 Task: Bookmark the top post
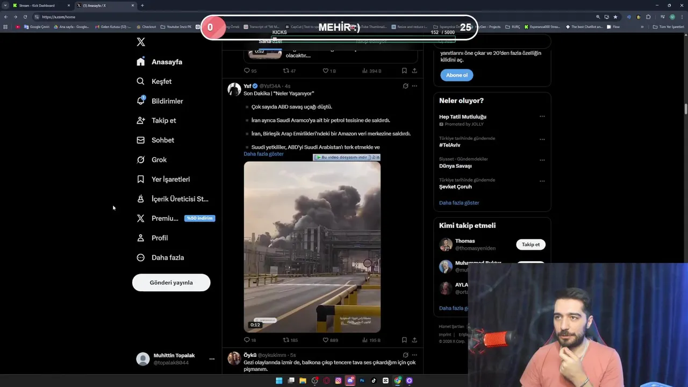tap(404, 71)
